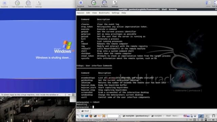Click 'steal_token' command text
This screenshot has height=122, width=217.
click(x=87, y=56)
